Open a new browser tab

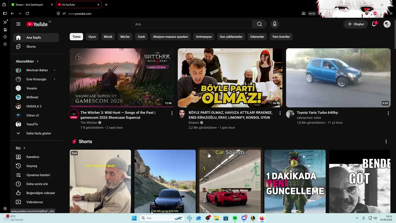tap(106, 5)
